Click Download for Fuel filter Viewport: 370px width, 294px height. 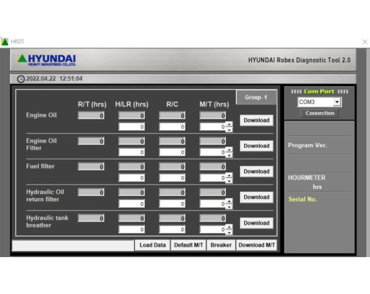pos(256,172)
